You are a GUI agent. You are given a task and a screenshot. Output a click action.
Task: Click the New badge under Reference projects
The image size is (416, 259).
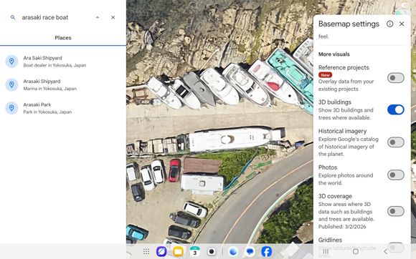[325, 75]
